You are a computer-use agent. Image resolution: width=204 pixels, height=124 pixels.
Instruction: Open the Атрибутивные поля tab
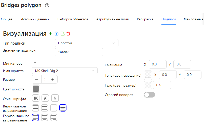pyautogui.click(x=112, y=19)
